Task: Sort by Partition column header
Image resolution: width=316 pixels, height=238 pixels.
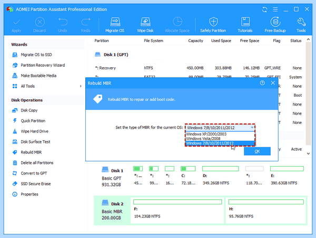Action: (x=102, y=40)
